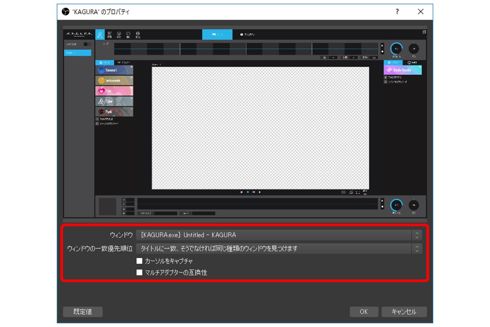Select the Kasanari image set

pos(114,70)
